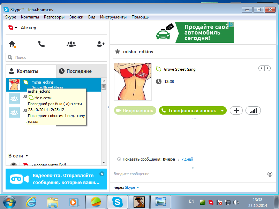Screen dimensions: 279x209
Task: Open the Skype home view icon
Action: point(12,44)
